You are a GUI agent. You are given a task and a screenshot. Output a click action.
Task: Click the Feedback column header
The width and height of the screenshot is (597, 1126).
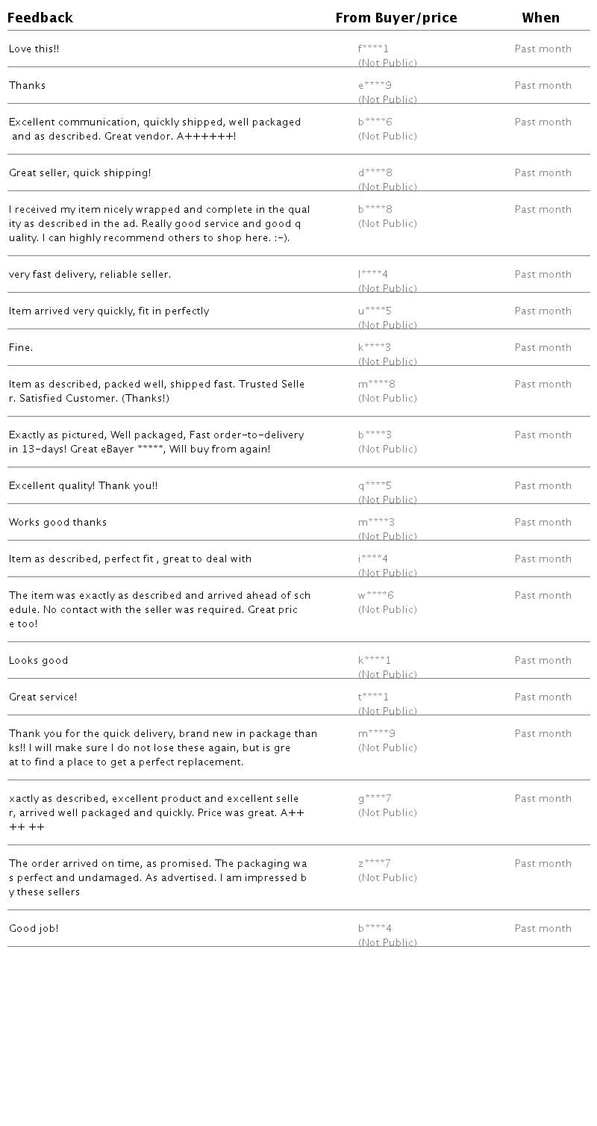click(x=40, y=18)
